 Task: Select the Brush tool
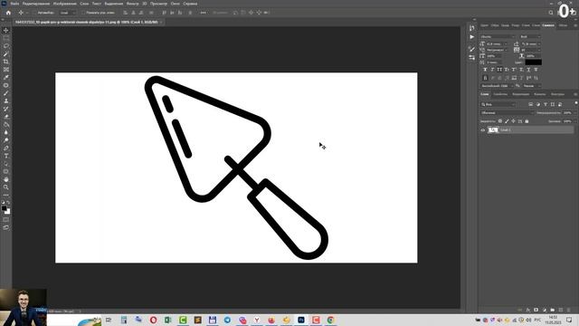(6, 93)
